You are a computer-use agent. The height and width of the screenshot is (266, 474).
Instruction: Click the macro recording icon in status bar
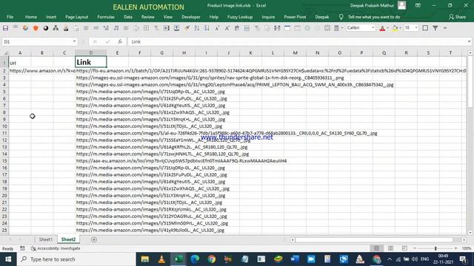coord(22,248)
